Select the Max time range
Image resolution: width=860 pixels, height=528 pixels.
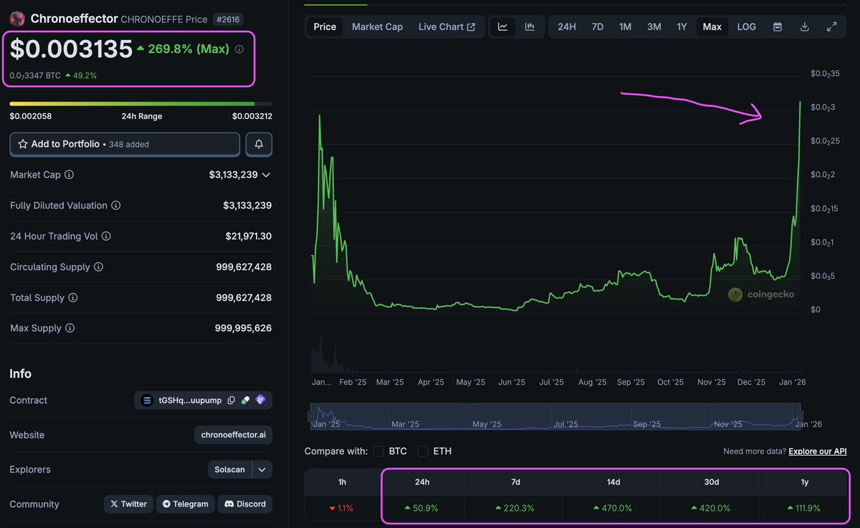[712, 27]
